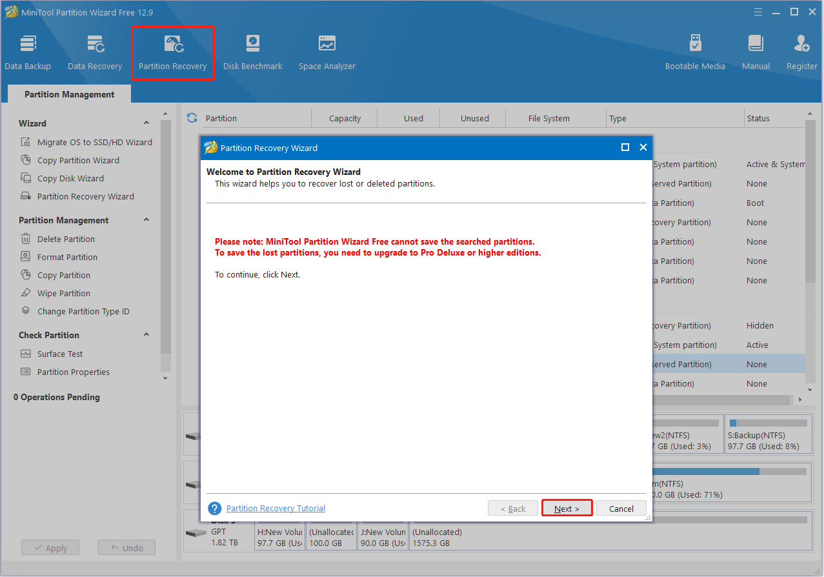Collapse the Check Partition section
The image size is (824, 577).
point(146,334)
